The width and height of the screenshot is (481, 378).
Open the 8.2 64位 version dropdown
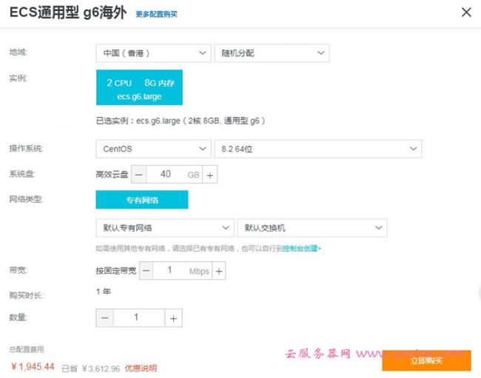click(x=317, y=149)
